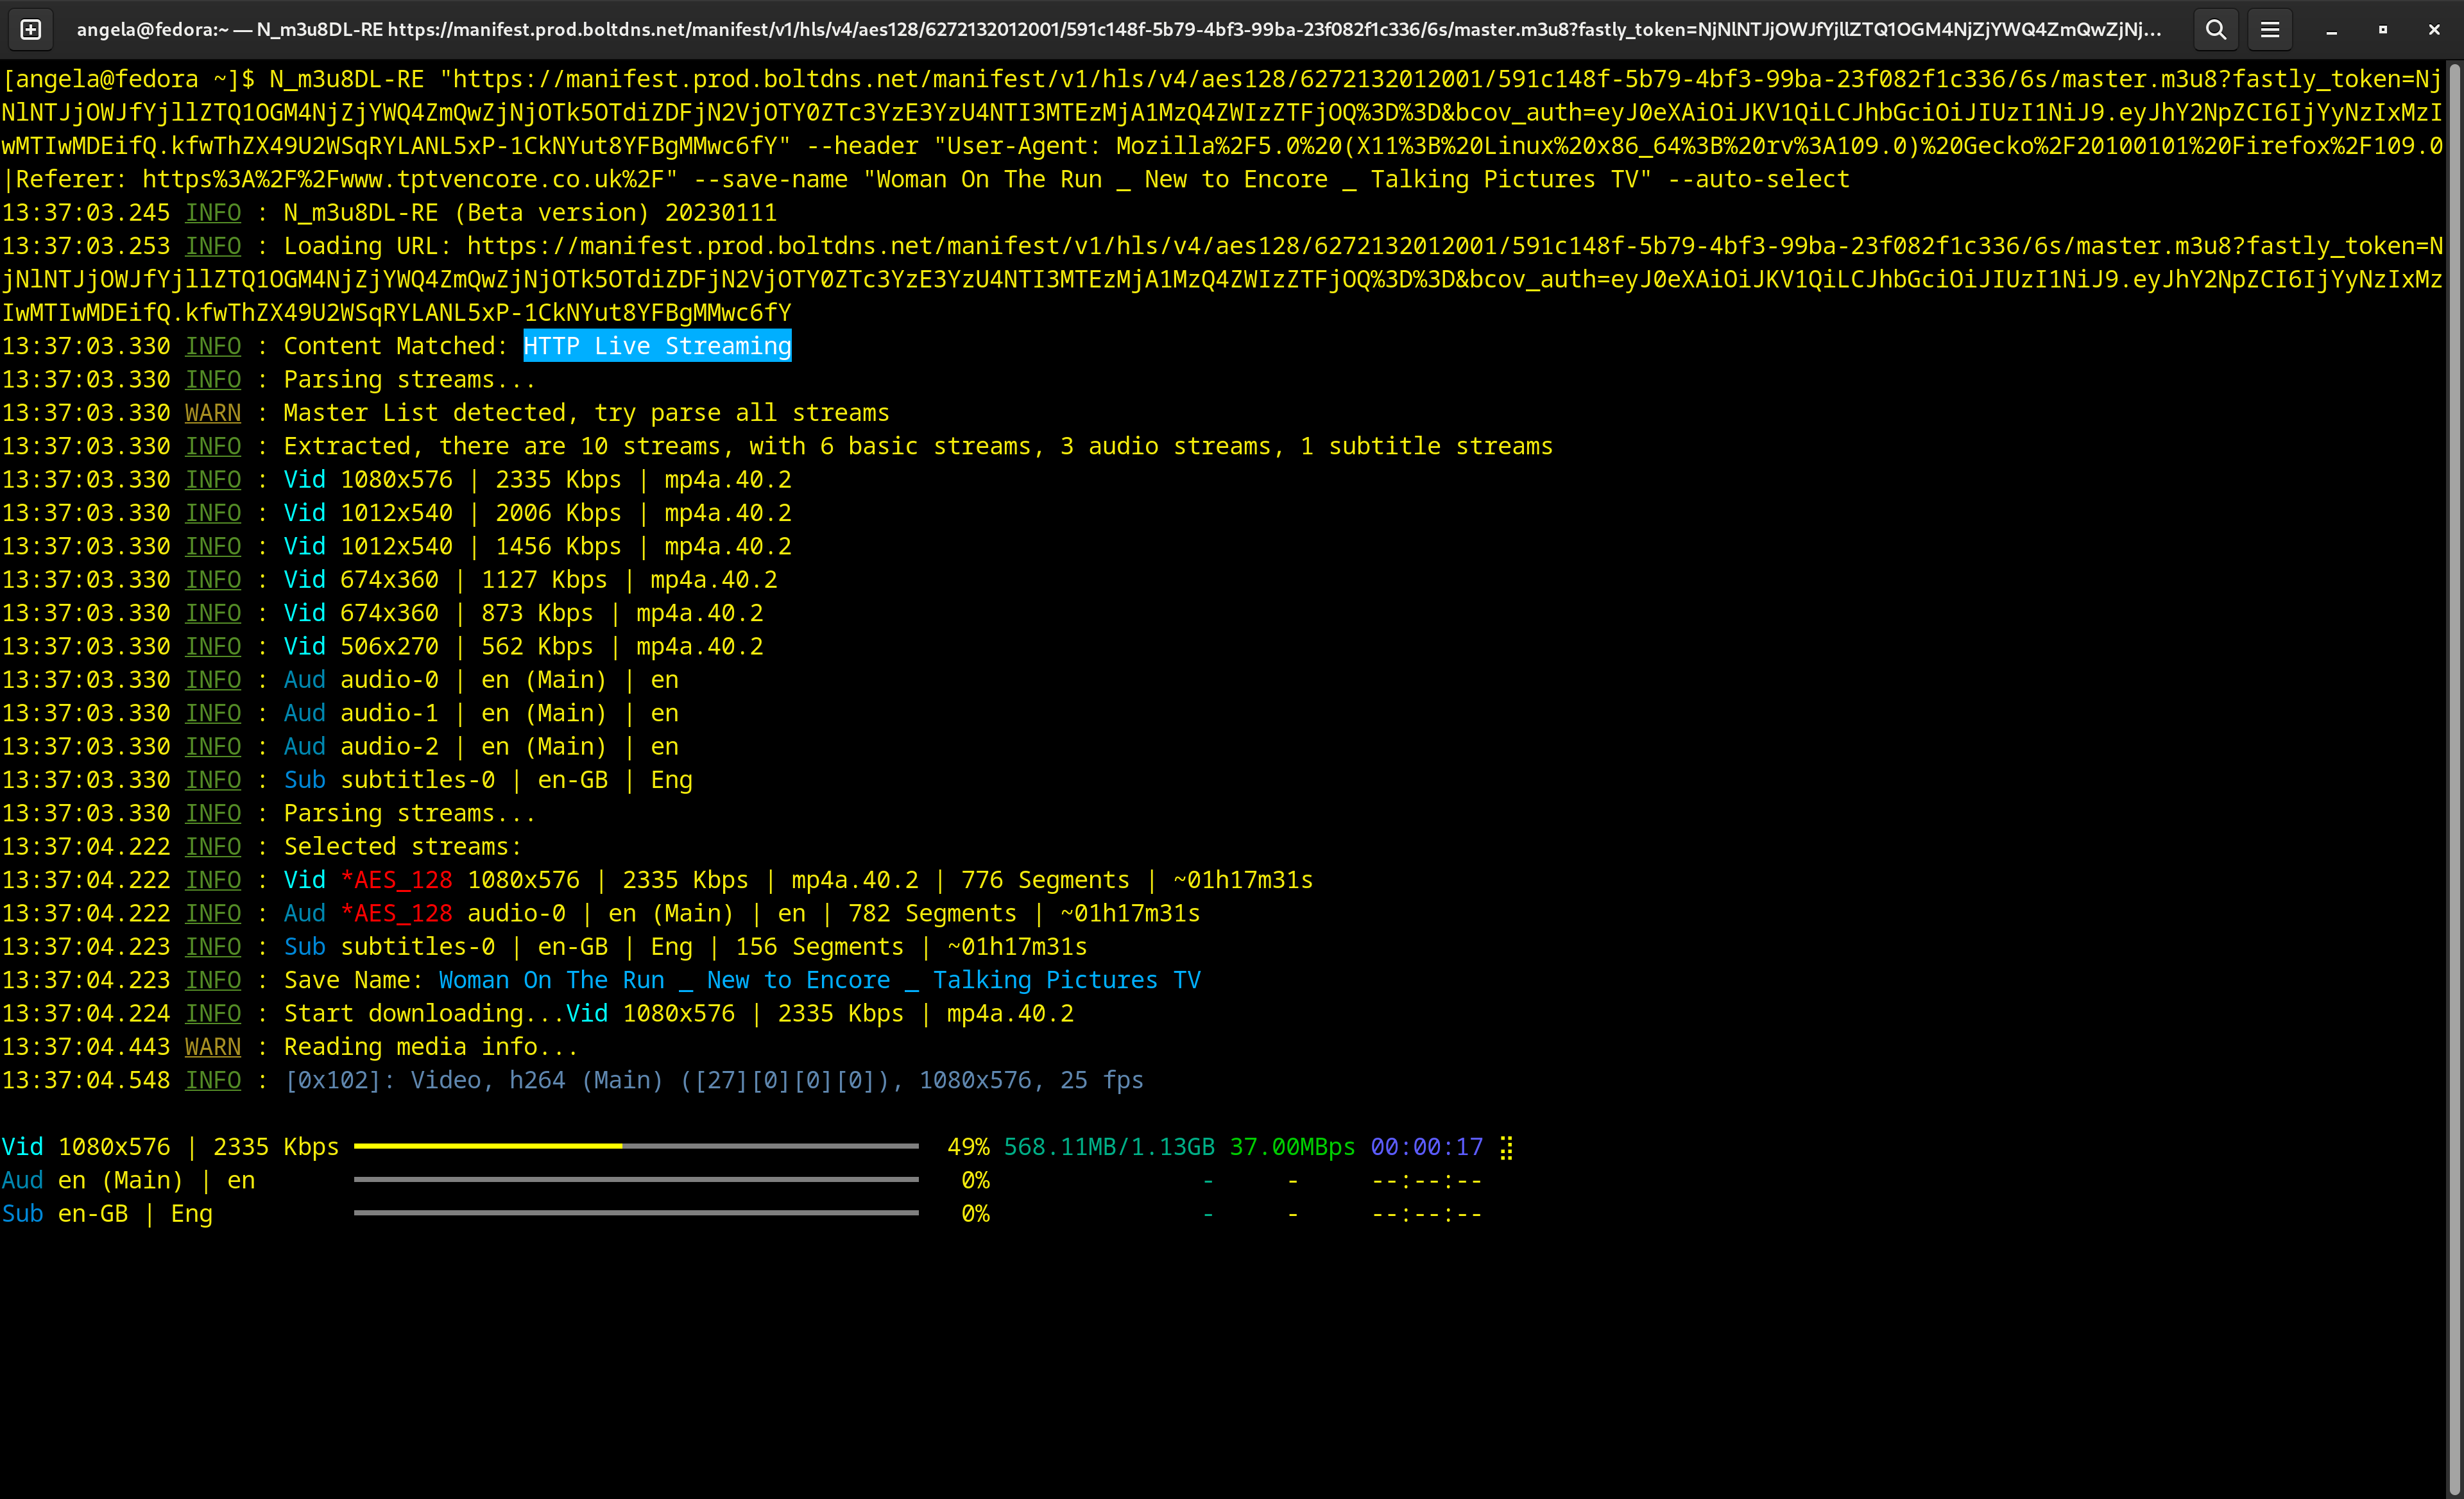Click the window title bar text

click(1118, 30)
